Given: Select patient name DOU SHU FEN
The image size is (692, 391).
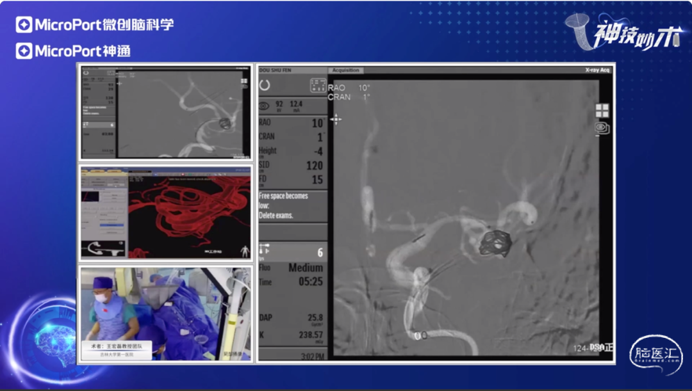Looking at the screenshot, I should point(275,70).
